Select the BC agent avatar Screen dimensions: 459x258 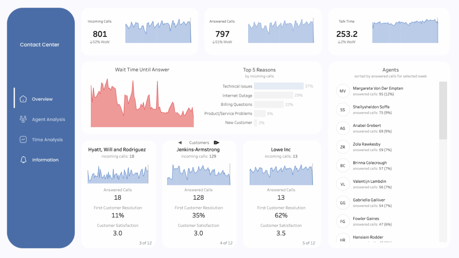343,166
